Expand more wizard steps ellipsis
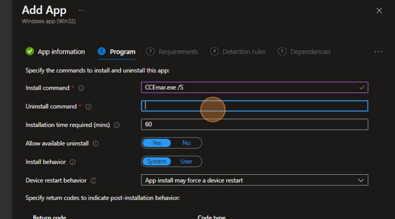Screen dimensions: 395x219 coord(378,52)
